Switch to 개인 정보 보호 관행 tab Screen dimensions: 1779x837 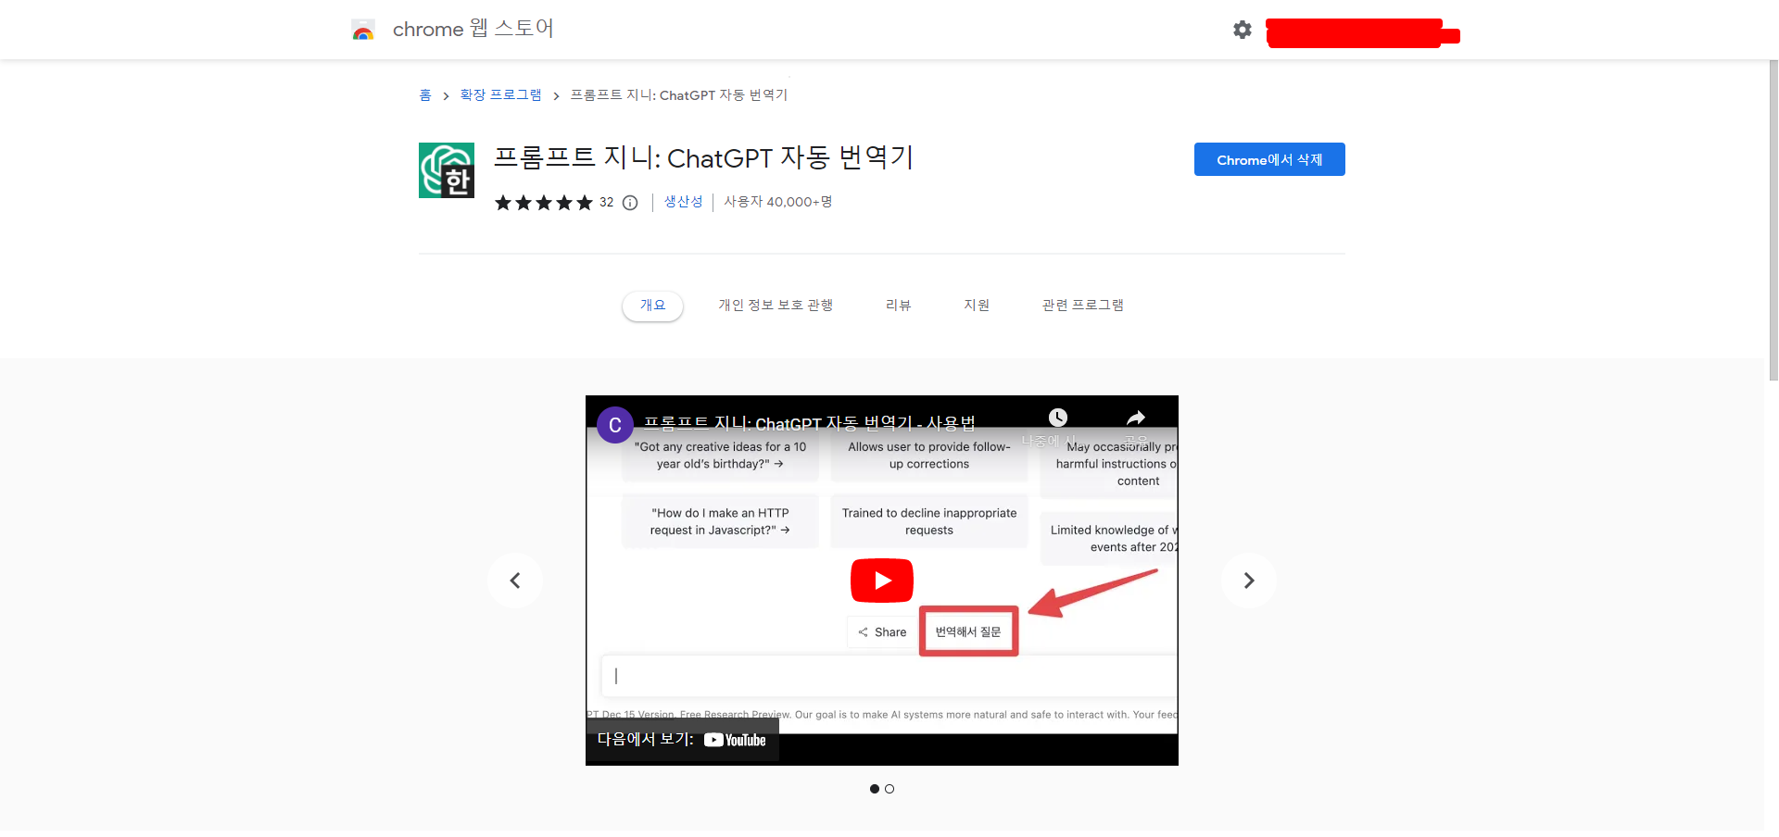(776, 306)
